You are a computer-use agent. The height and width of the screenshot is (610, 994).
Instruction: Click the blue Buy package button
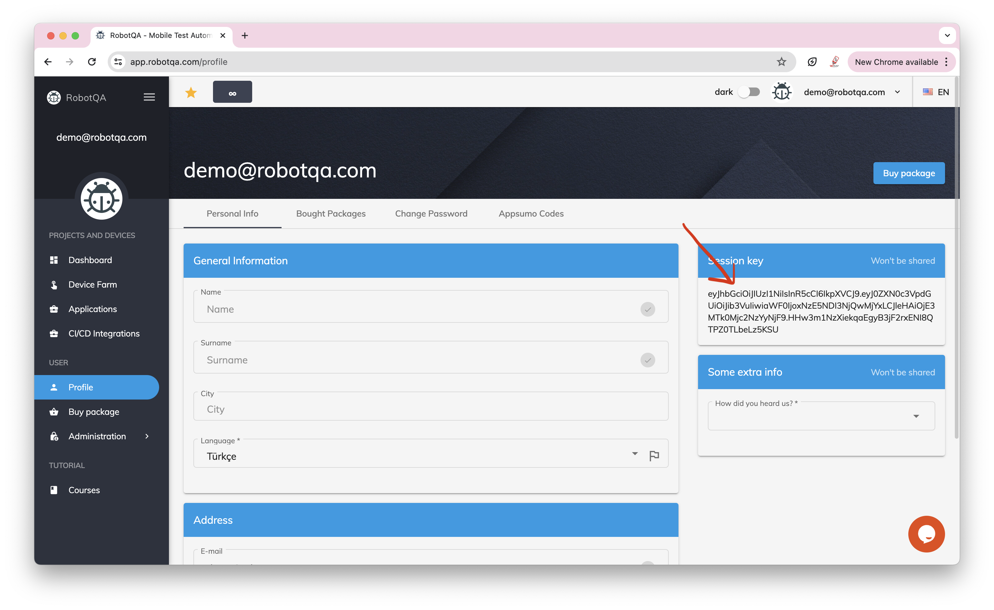[x=908, y=173]
